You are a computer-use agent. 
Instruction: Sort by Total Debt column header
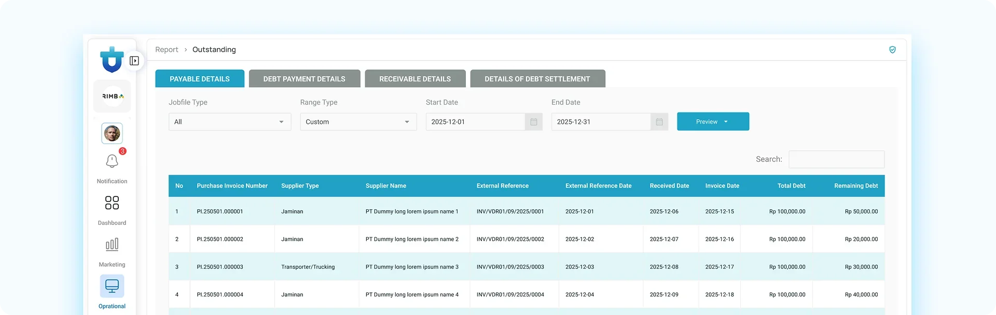tap(792, 186)
